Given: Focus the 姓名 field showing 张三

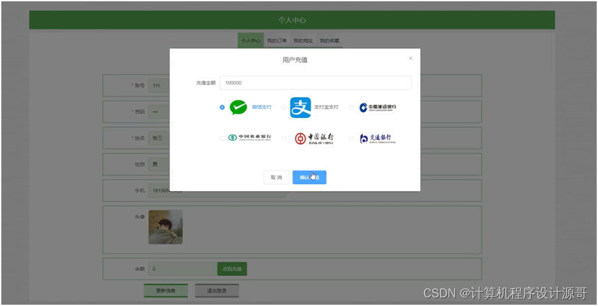Looking at the screenshot, I should [159, 138].
